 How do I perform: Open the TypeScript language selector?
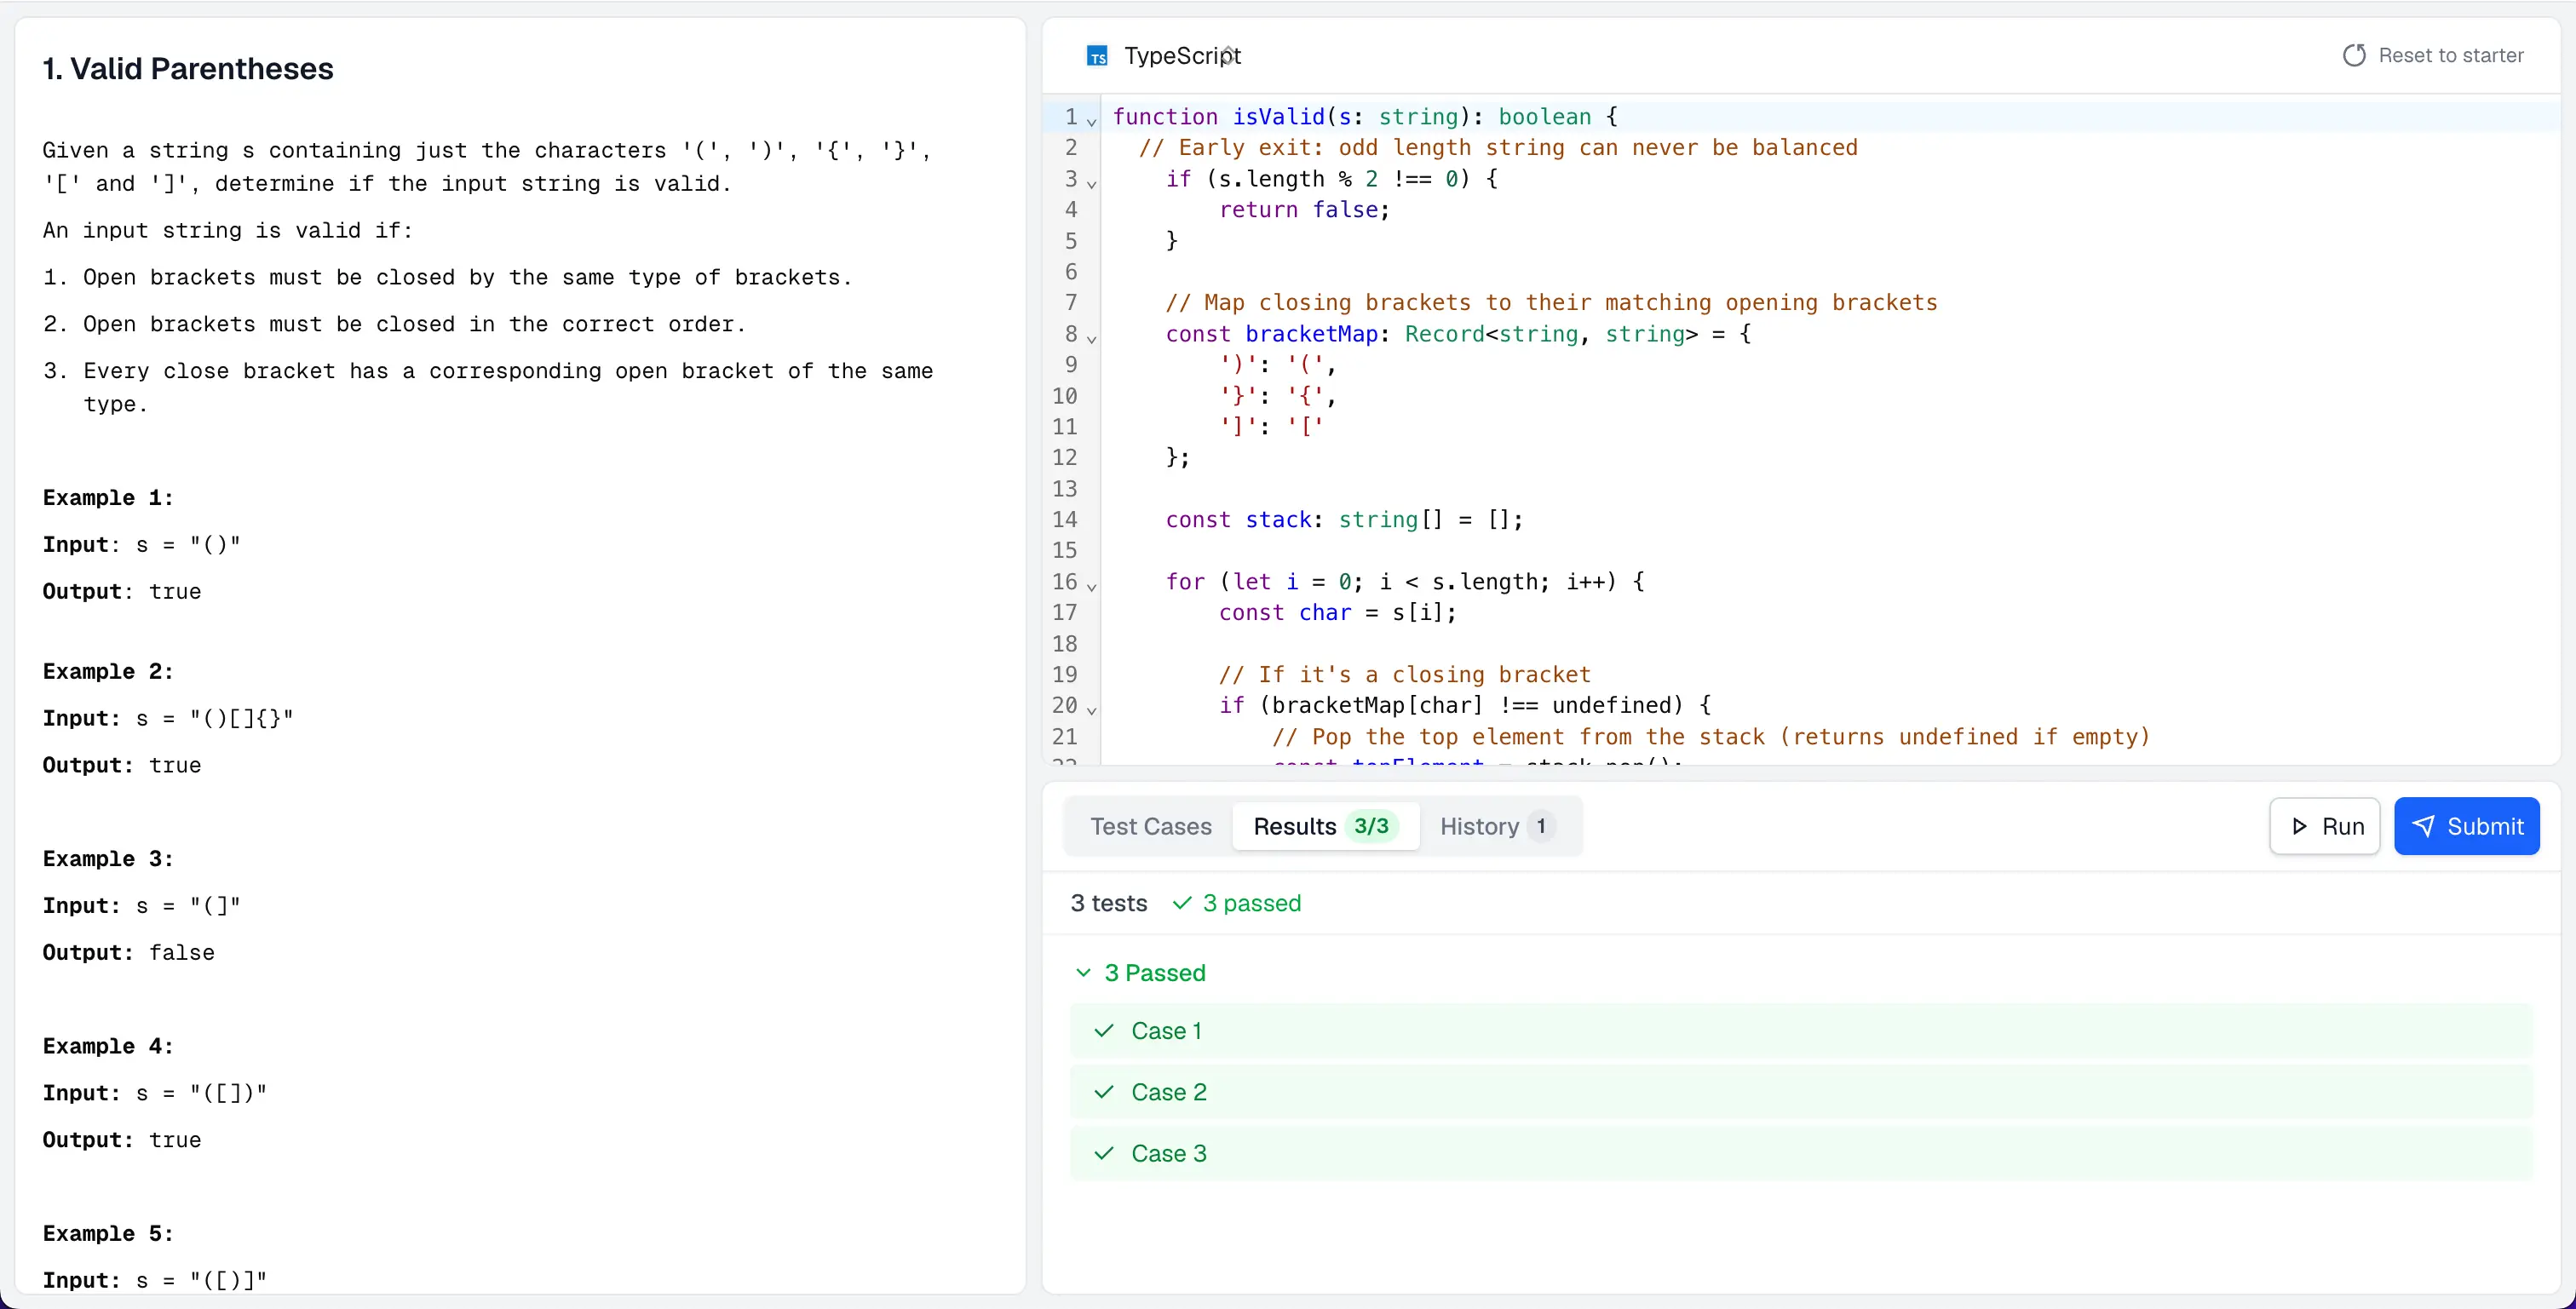coord(1164,56)
